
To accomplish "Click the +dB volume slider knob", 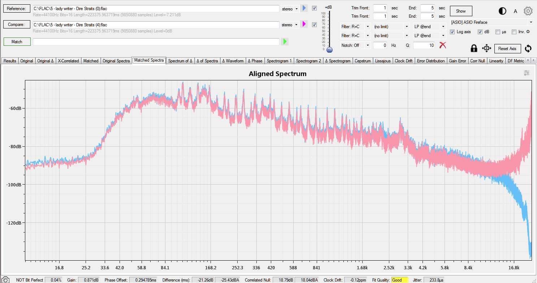I will (329, 50).
